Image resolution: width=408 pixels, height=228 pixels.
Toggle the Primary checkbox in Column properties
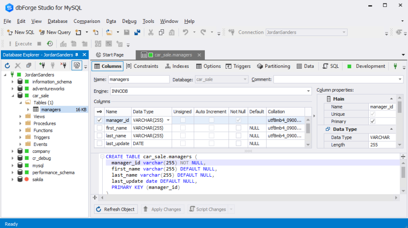373,121
